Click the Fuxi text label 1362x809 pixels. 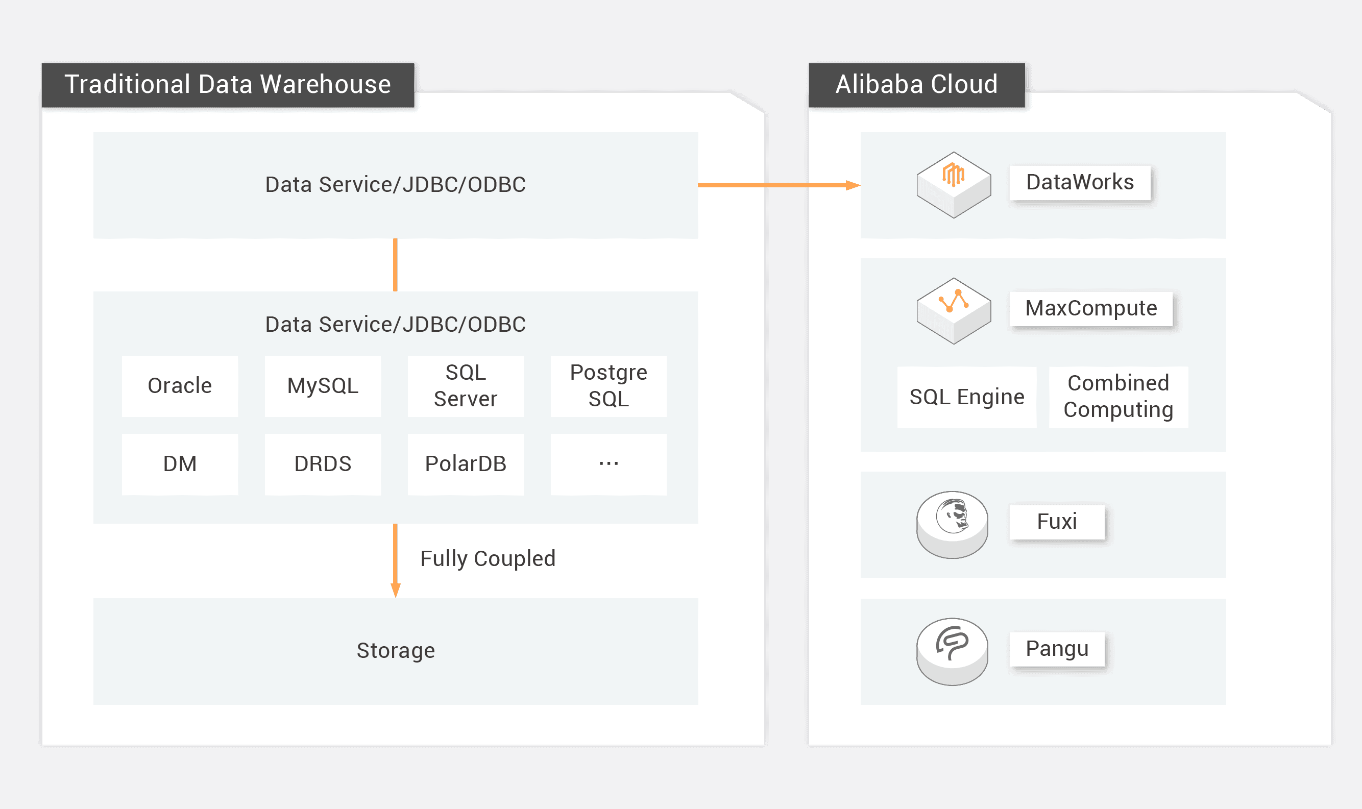pos(1057,522)
